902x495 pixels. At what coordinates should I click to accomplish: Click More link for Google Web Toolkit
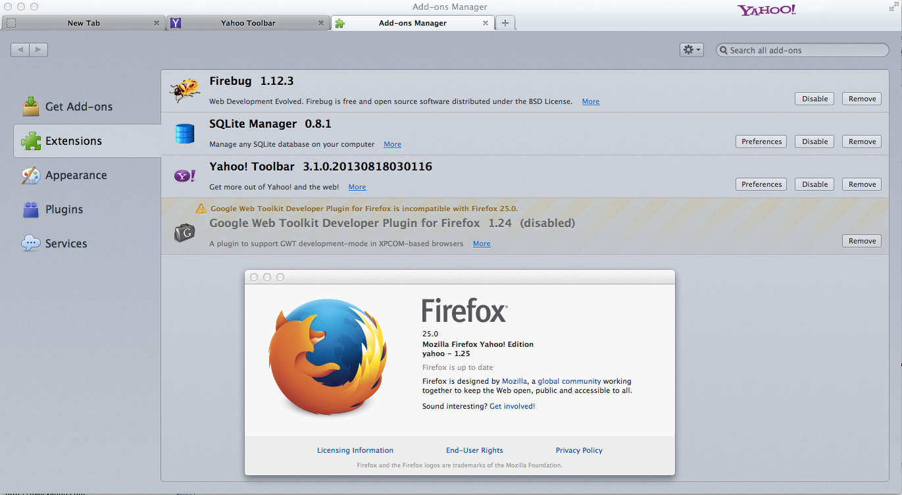tap(482, 244)
